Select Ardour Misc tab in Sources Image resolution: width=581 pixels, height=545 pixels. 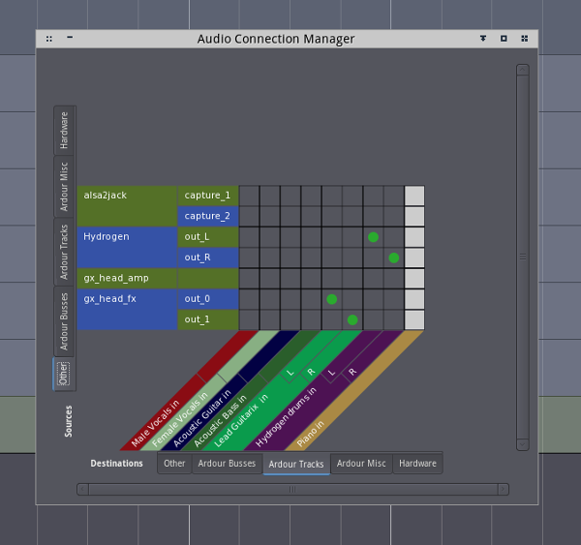pos(65,187)
